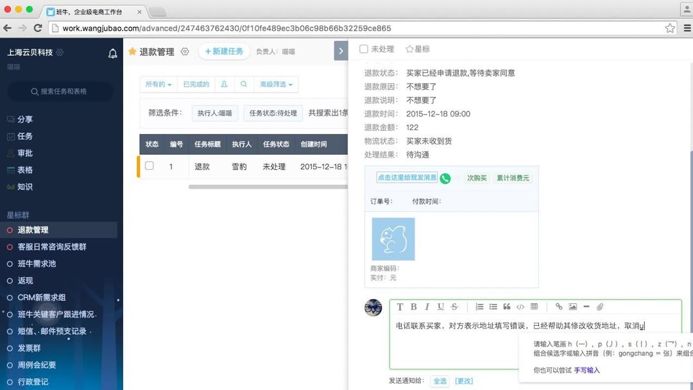Open 退款管理 settings via the gear icon

click(x=185, y=52)
